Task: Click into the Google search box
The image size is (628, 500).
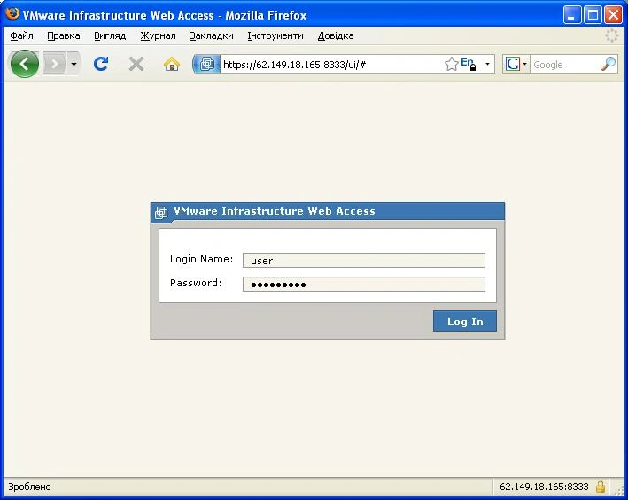Action: (x=565, y=64)
